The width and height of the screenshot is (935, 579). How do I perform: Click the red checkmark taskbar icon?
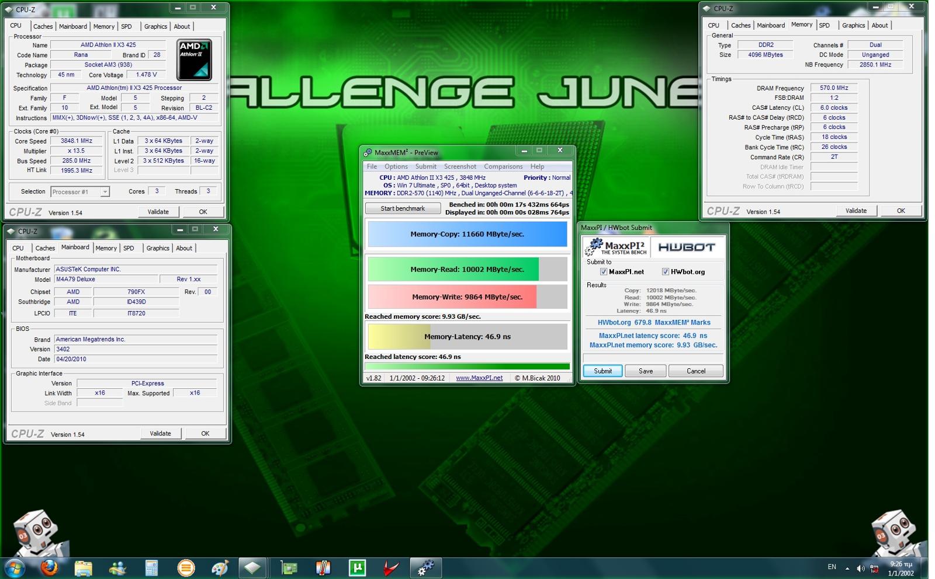pyautogui.click(x=391, y=568)
